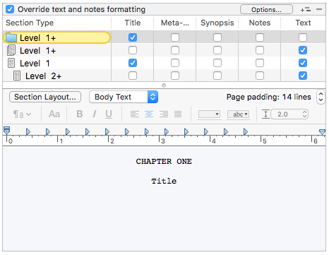Click the Options... button
329x255 pixels.
pyautogui.click(x=266, y=10)
